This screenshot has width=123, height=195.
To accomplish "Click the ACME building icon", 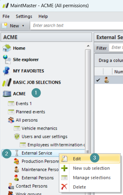I will pos(7,94).
